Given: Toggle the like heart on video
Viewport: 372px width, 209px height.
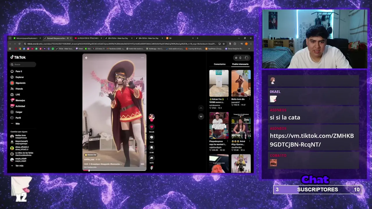Looking at the screenshot, I should (151, 127).
